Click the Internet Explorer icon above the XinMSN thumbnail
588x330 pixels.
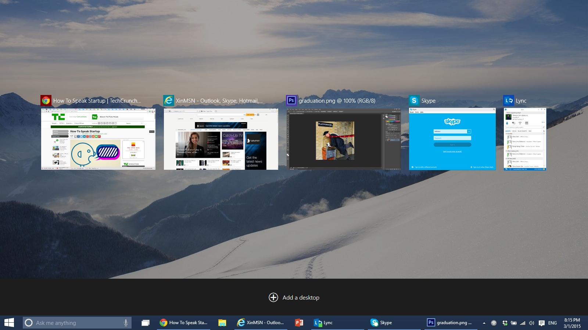[169, 100]
